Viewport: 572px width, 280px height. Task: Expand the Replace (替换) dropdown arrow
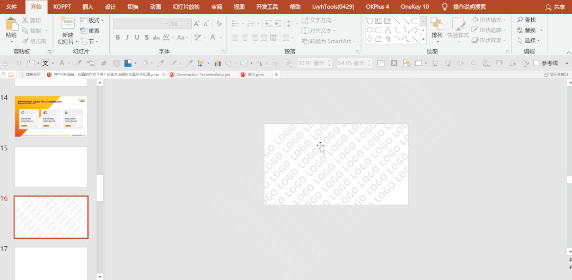541,30
